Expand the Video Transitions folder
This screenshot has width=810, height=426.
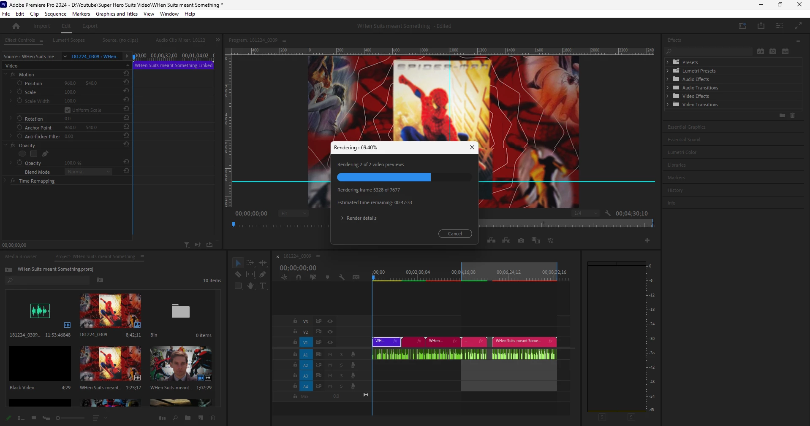[668, 104]
